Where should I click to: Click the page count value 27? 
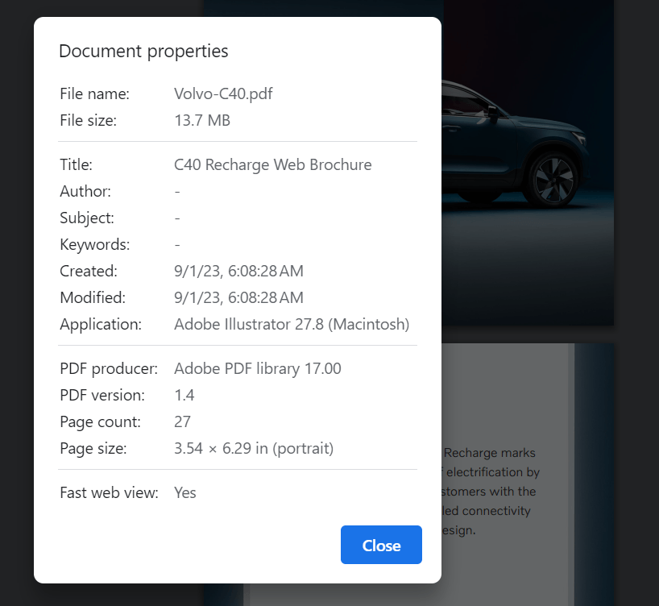[x=182, y=421]
